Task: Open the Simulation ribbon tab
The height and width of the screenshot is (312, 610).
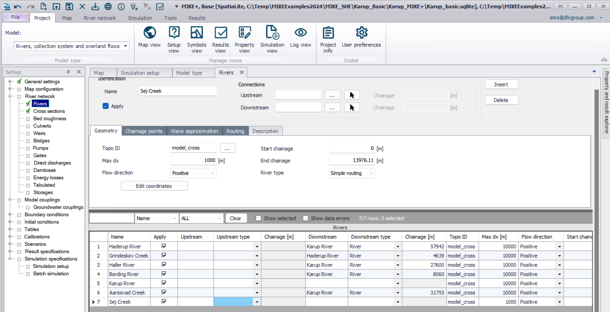Action: point(140,18)
